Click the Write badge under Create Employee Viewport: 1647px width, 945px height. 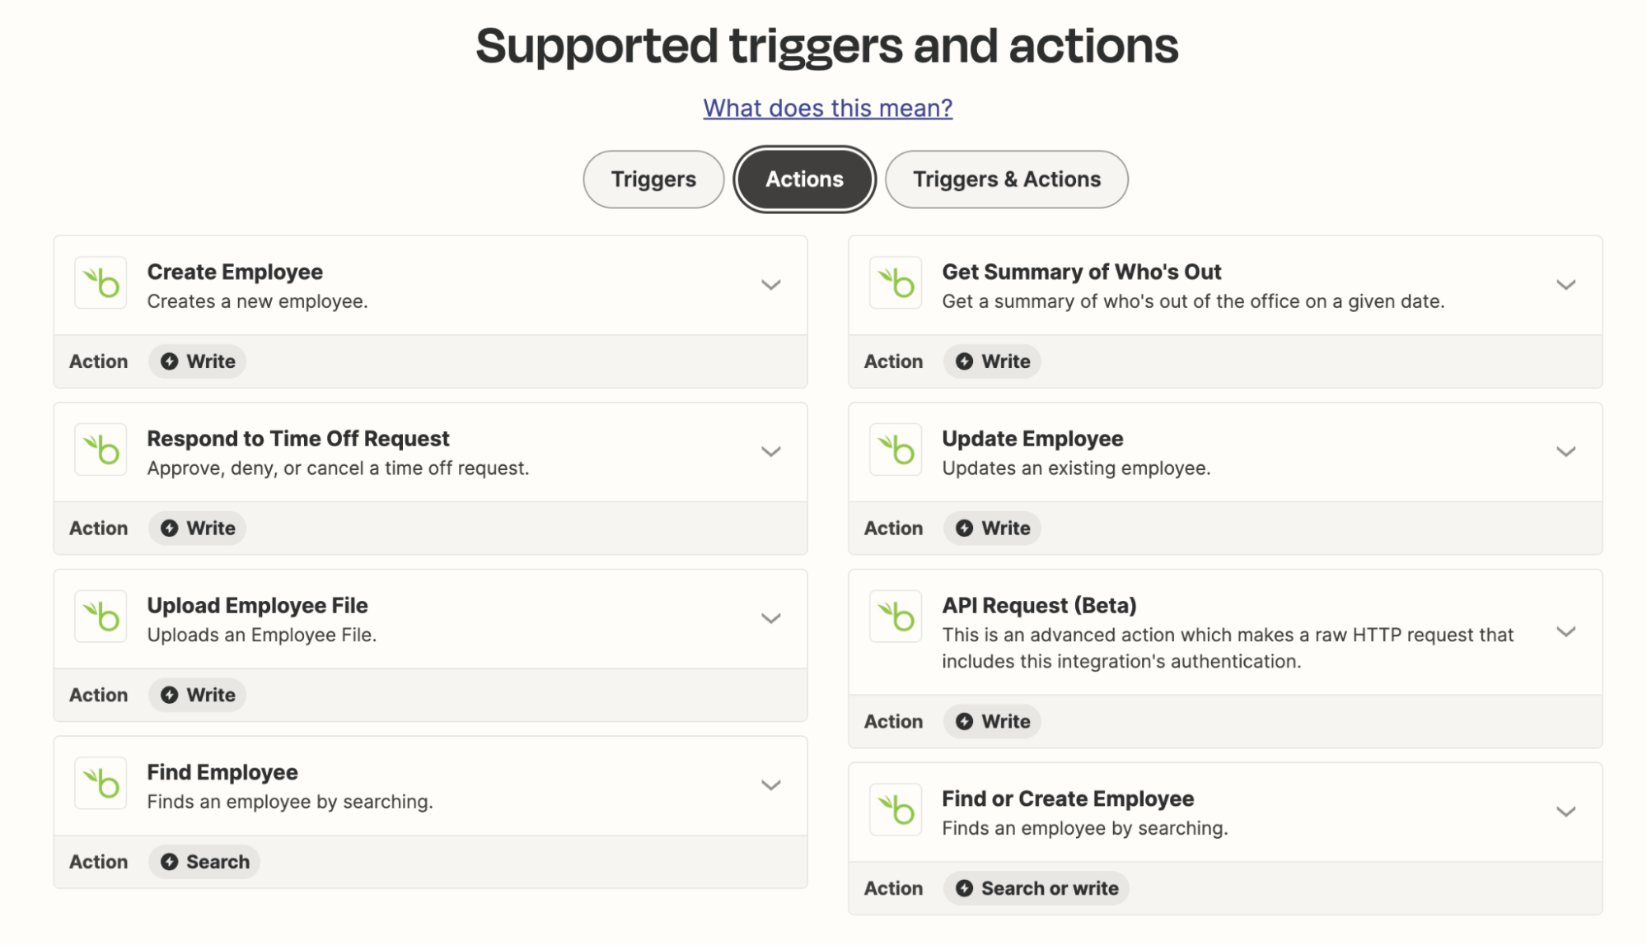point(198,361)
